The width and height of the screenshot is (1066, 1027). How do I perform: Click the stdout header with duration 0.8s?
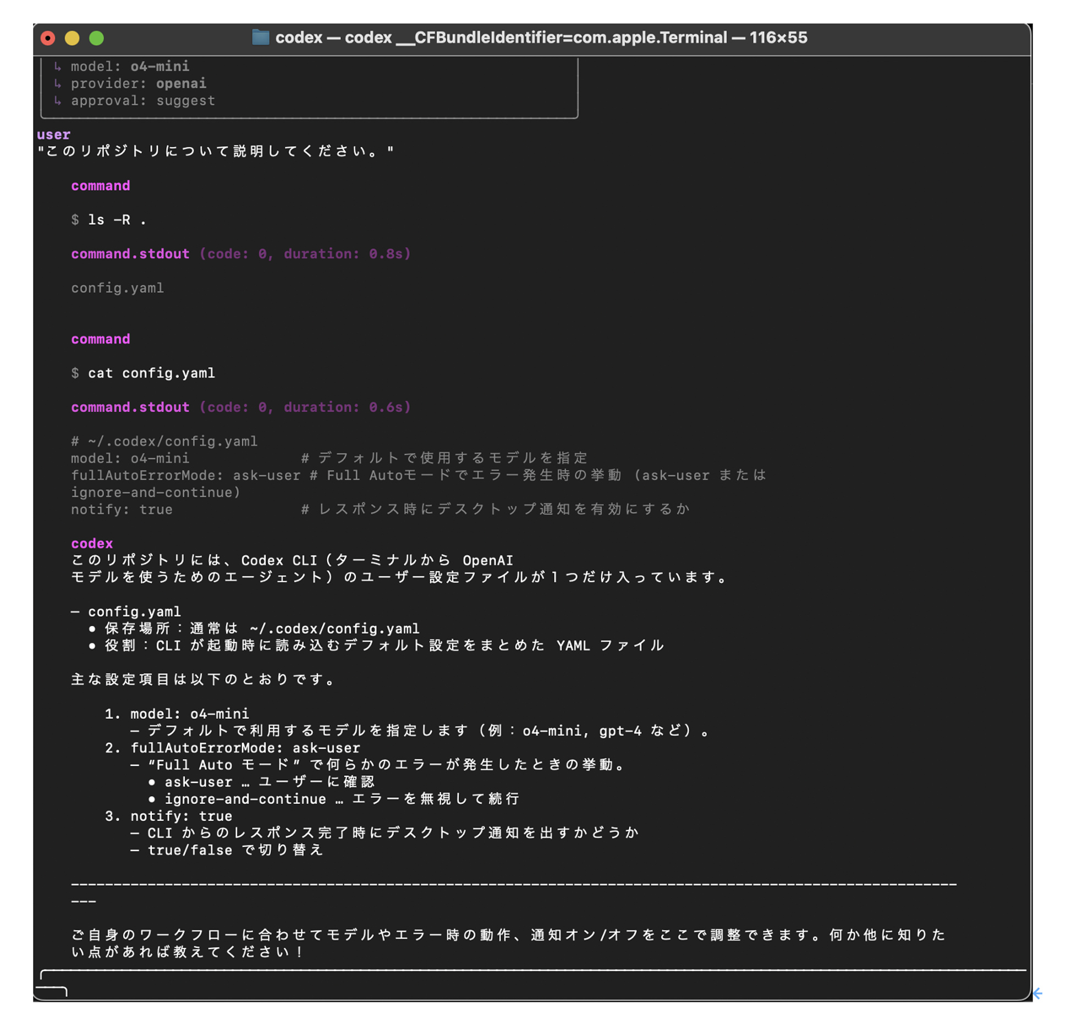[241, 254]
